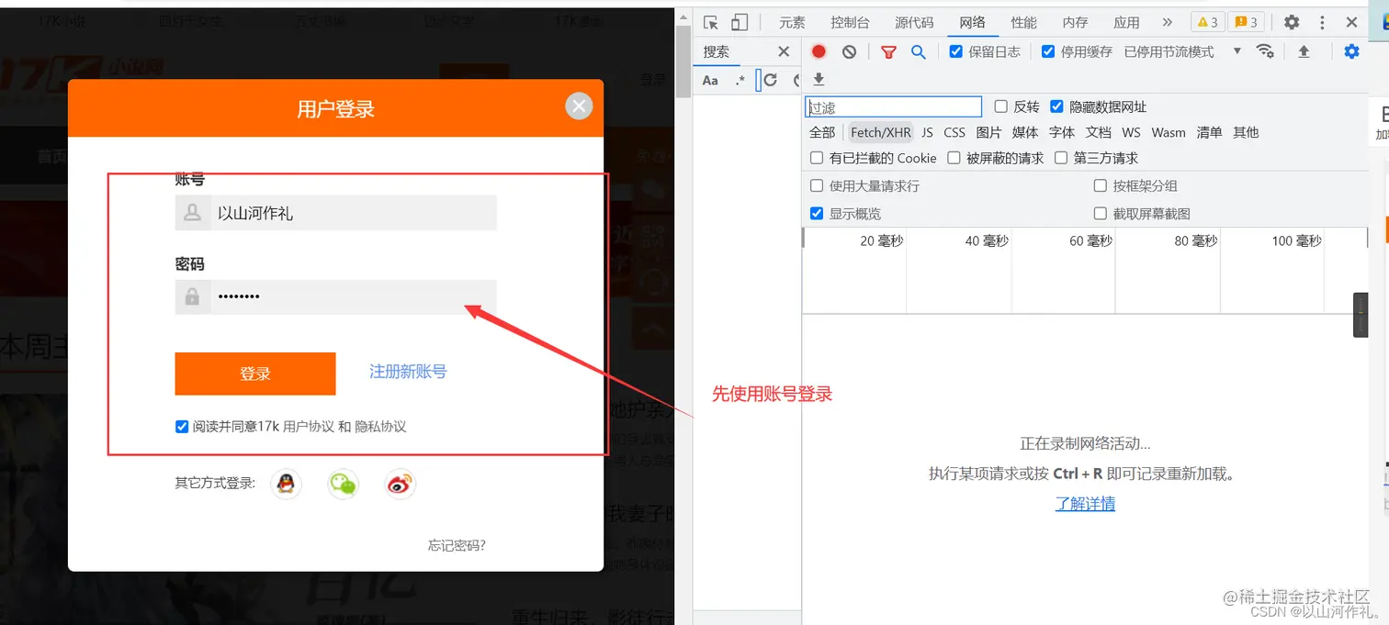Log in with Weibo icon
This screenshot has height=625, width=1389.
point(400,484)
